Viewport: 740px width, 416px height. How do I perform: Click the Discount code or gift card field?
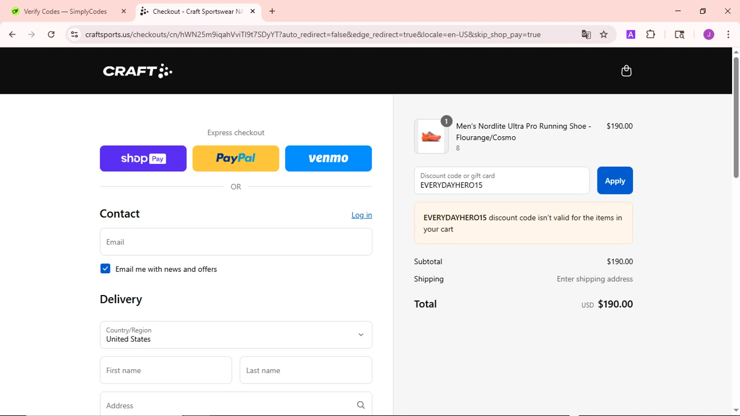[x=502, y=181]
